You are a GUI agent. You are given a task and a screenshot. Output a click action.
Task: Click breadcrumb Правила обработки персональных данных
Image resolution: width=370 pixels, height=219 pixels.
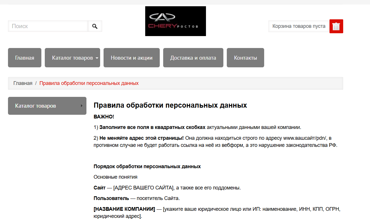pos(89,83)
